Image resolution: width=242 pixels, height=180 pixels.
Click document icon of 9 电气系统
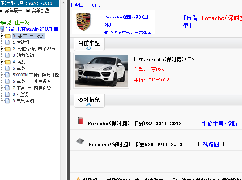(x=8, y=101)
